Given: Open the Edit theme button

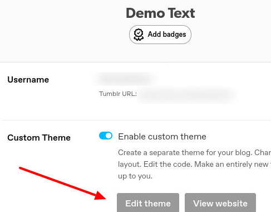Looking at the screenshot, I should click(x=148, y=203).
